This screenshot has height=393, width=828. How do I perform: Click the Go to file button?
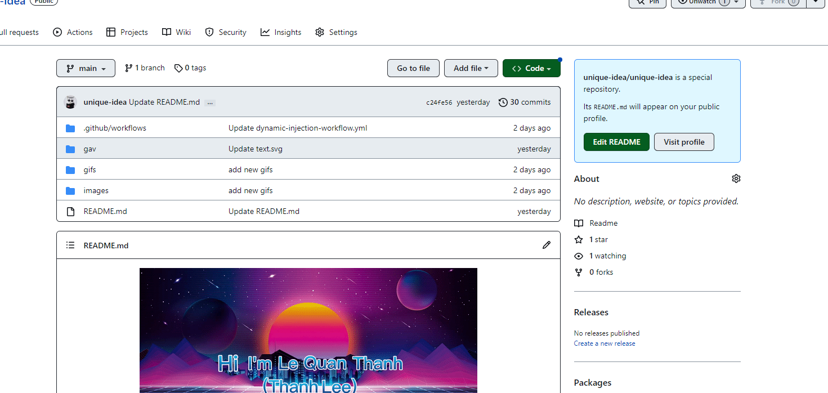tap(413, 68)
